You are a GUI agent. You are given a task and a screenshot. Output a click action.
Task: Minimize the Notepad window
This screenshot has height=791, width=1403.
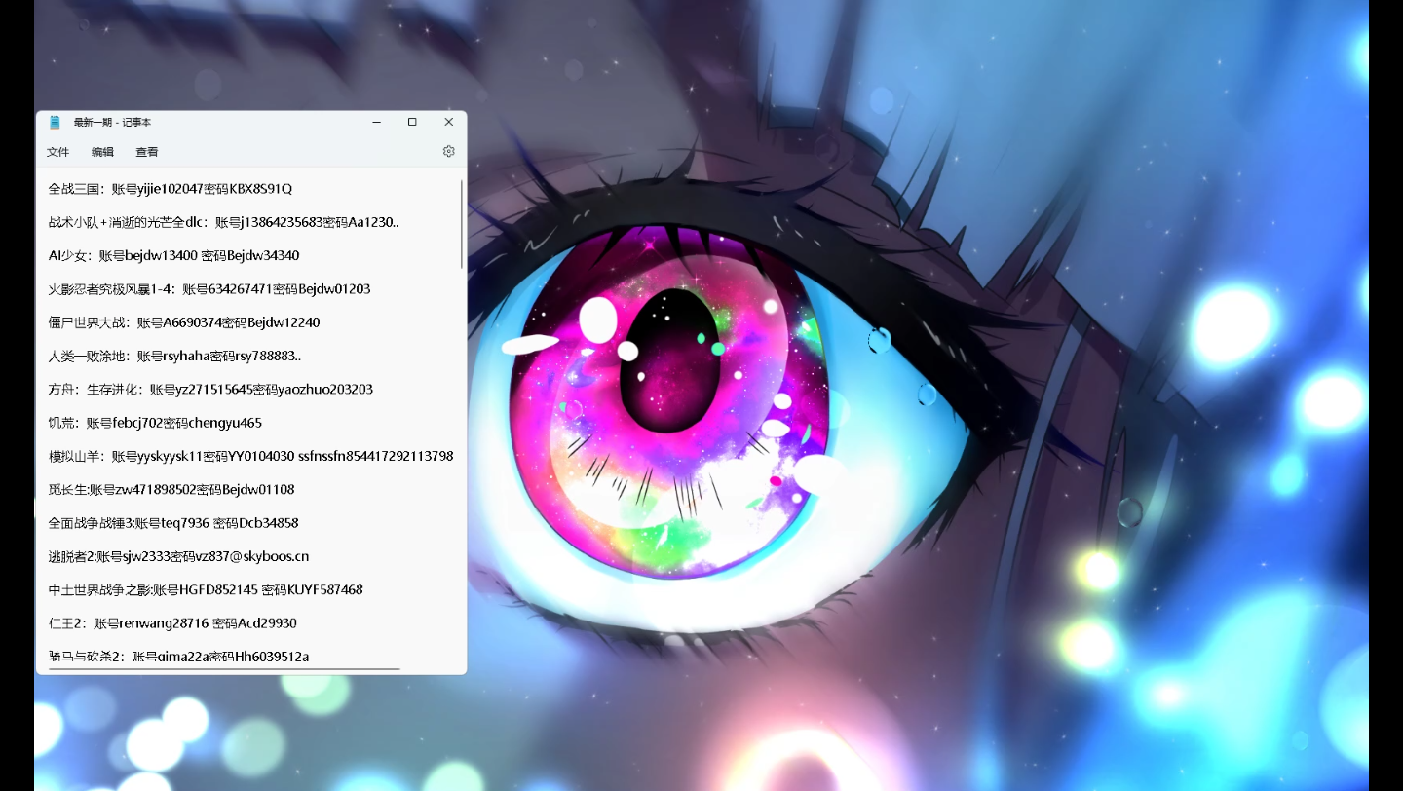pos(376,122)
